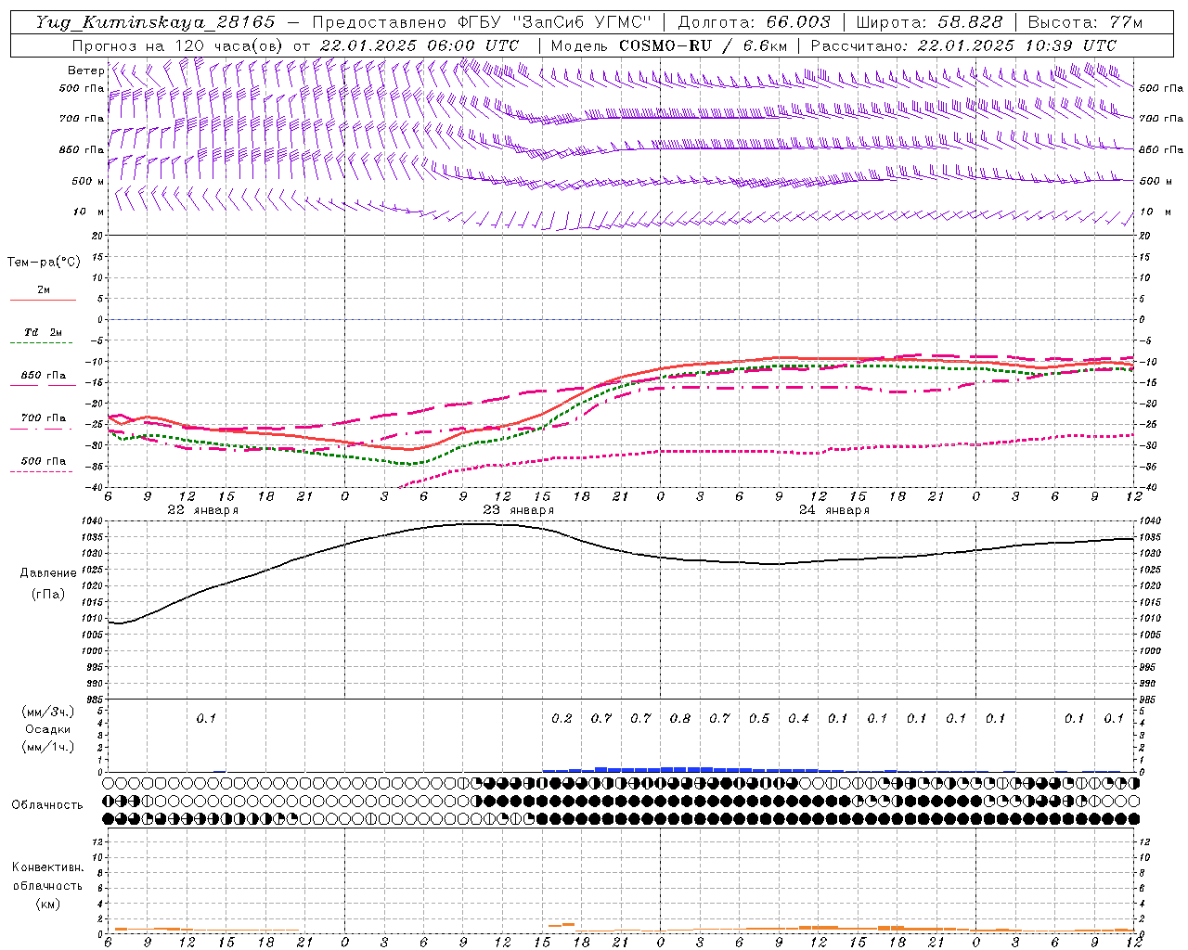Select the (мм/1ч.) precipitation unit label

click(47, 747)
